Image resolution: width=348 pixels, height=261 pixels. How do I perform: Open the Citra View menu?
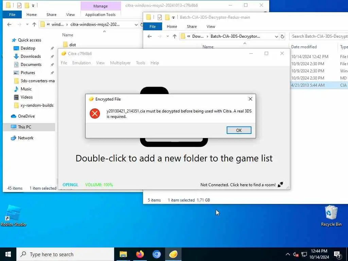tap(100, 63)
